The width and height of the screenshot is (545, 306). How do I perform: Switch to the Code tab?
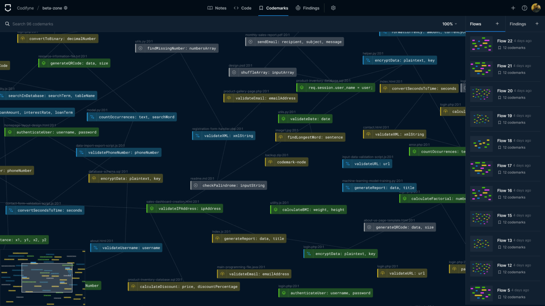pyautogui.click(x=242, y=8)
